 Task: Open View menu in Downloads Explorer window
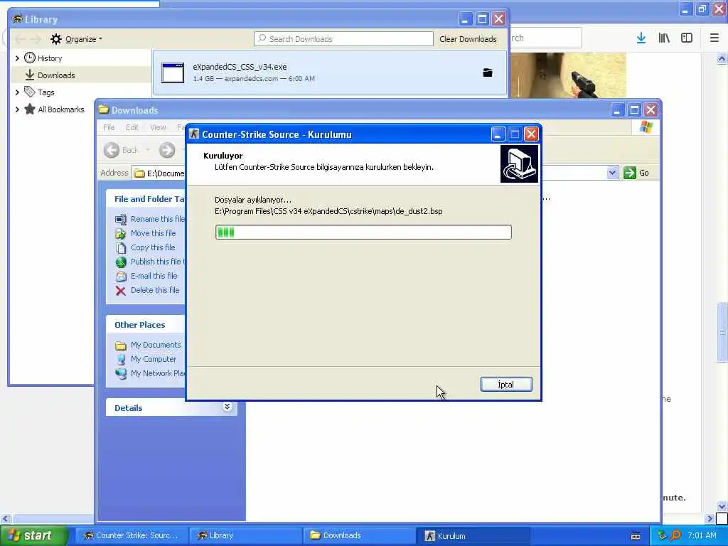click(x=158, y=127)
